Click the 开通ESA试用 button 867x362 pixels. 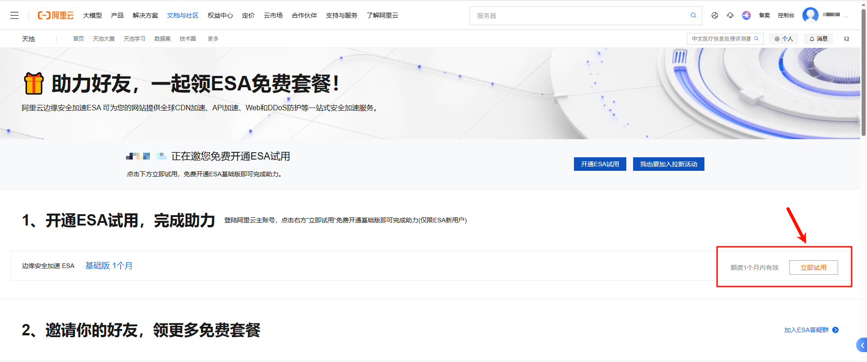[600, 164]
